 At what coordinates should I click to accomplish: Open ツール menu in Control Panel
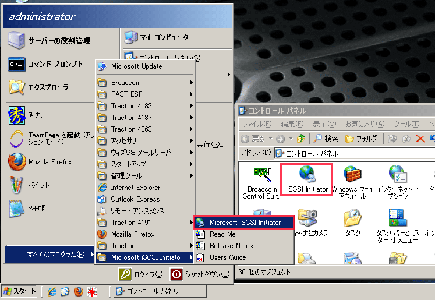[406, 124]
